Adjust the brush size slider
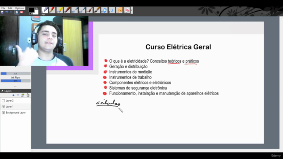Screen dimensions: 283x159 [x=15, y=74]
